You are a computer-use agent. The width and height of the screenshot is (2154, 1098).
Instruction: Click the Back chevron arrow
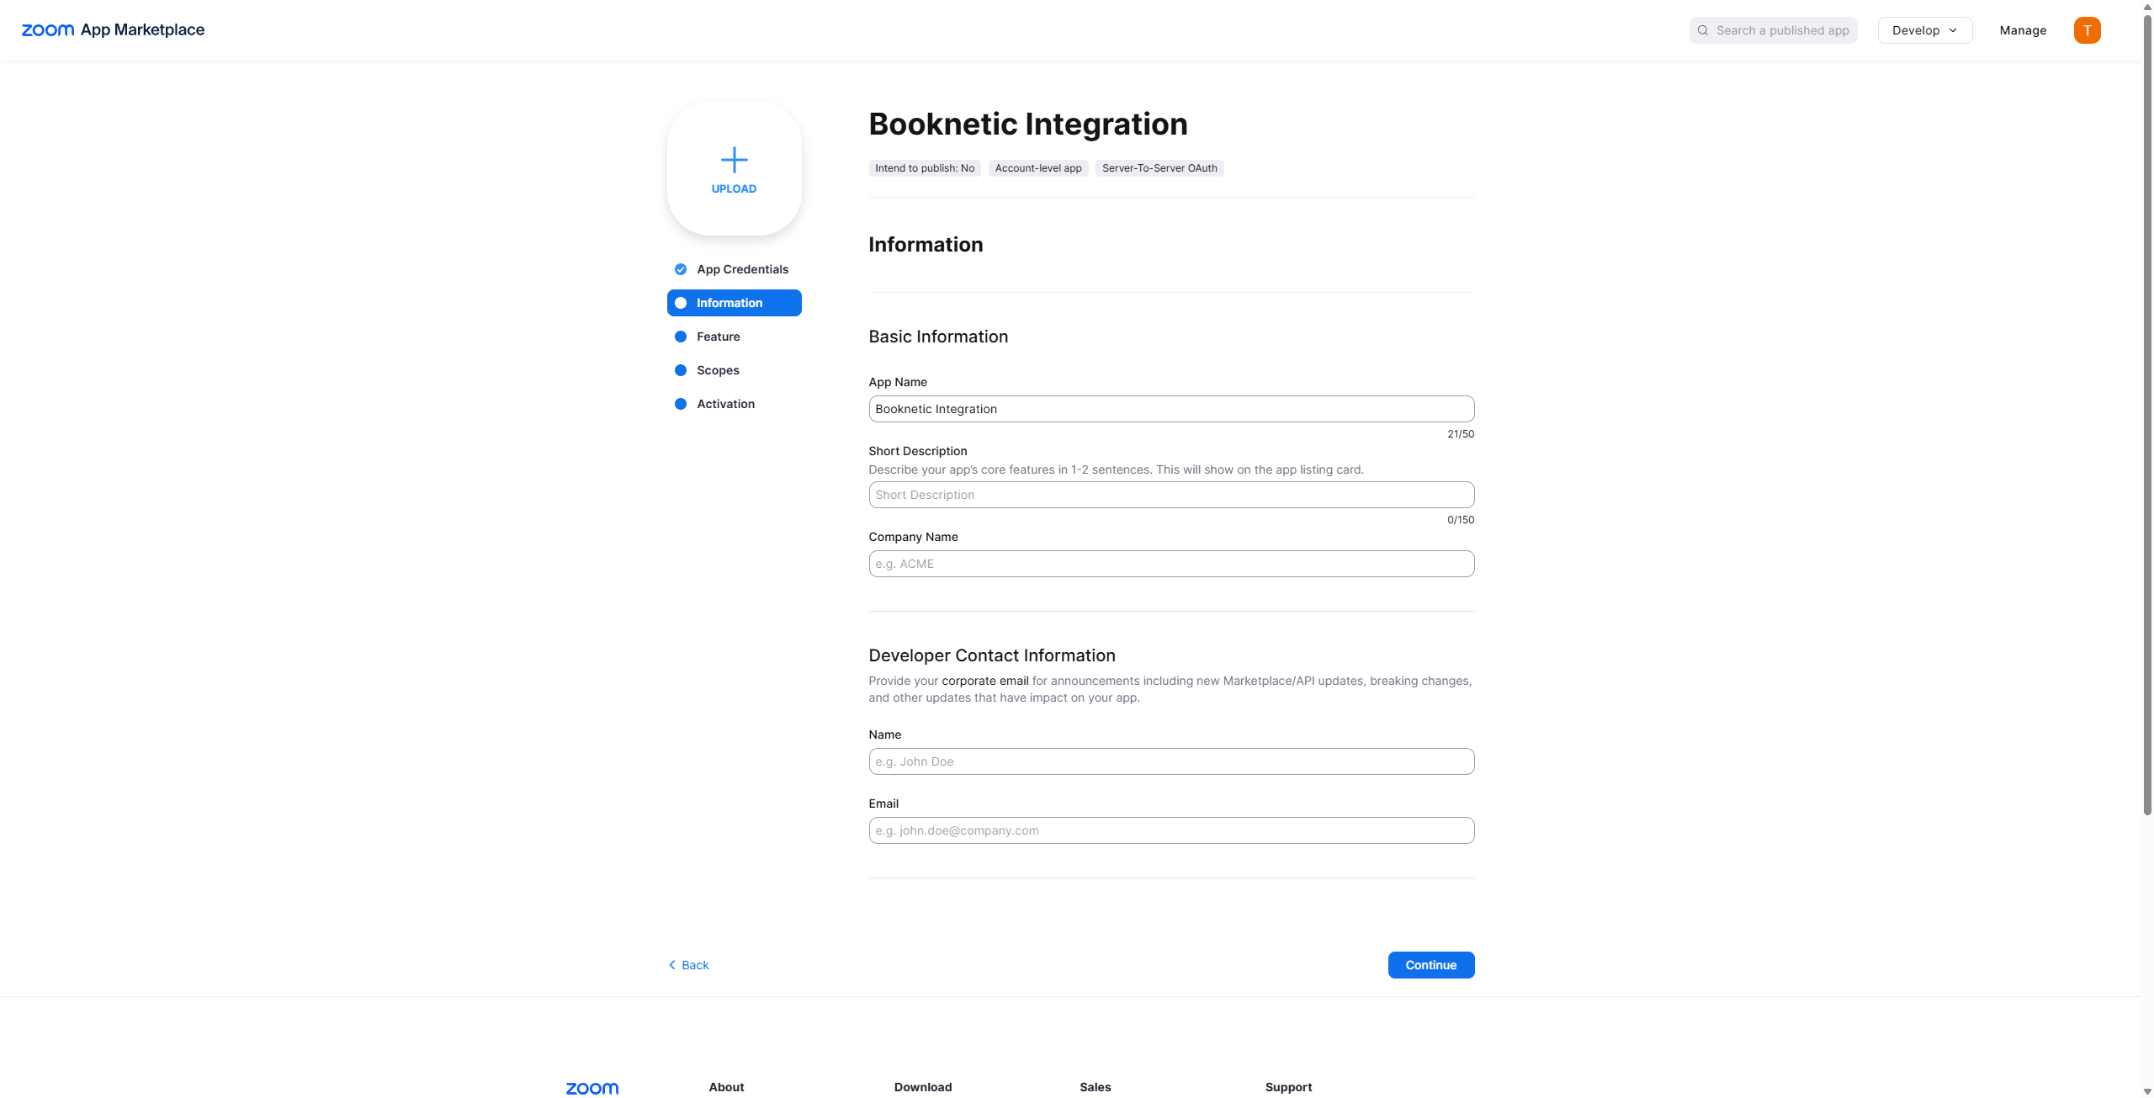tap(672, 965)
